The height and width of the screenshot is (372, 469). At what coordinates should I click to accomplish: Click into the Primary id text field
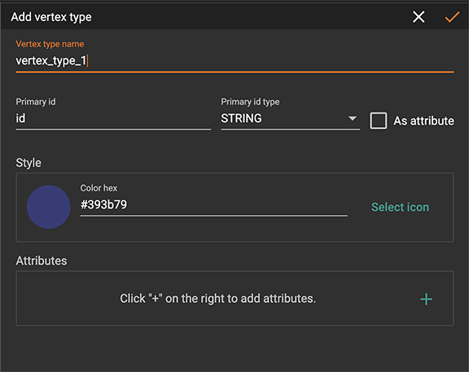[x=113, y=119]
